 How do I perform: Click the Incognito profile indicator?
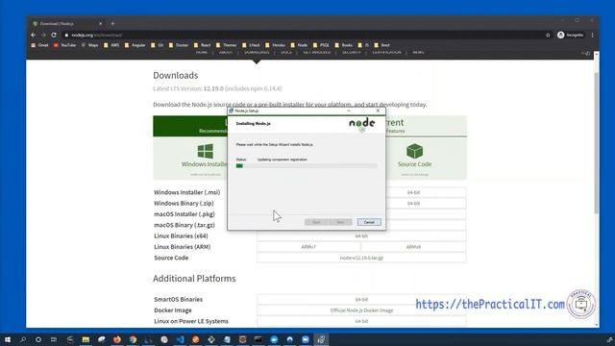(571, 35)
